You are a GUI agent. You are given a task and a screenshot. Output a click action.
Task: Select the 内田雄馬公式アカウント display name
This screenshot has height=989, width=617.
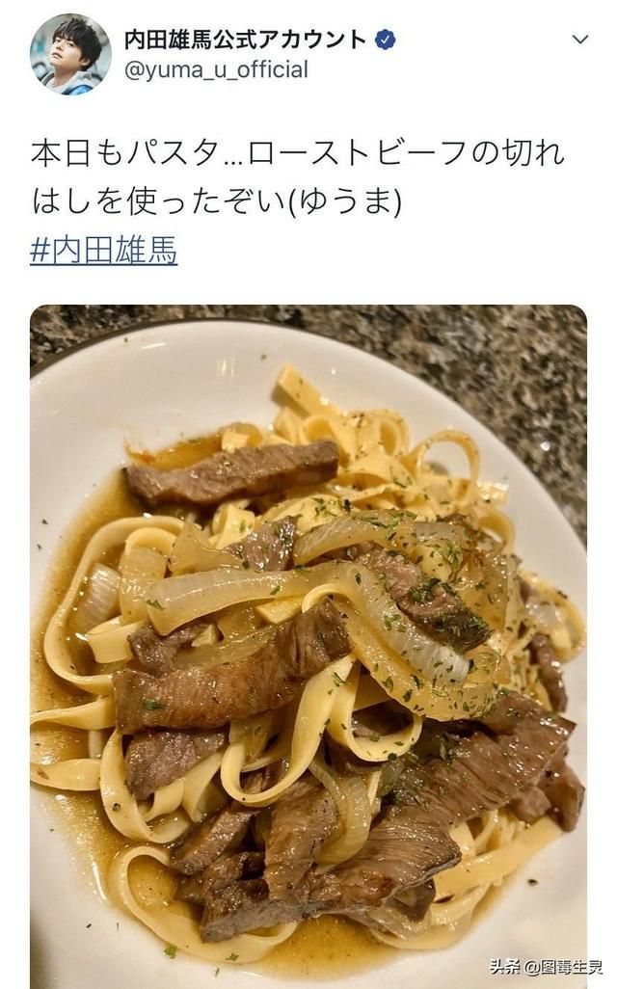246,40
